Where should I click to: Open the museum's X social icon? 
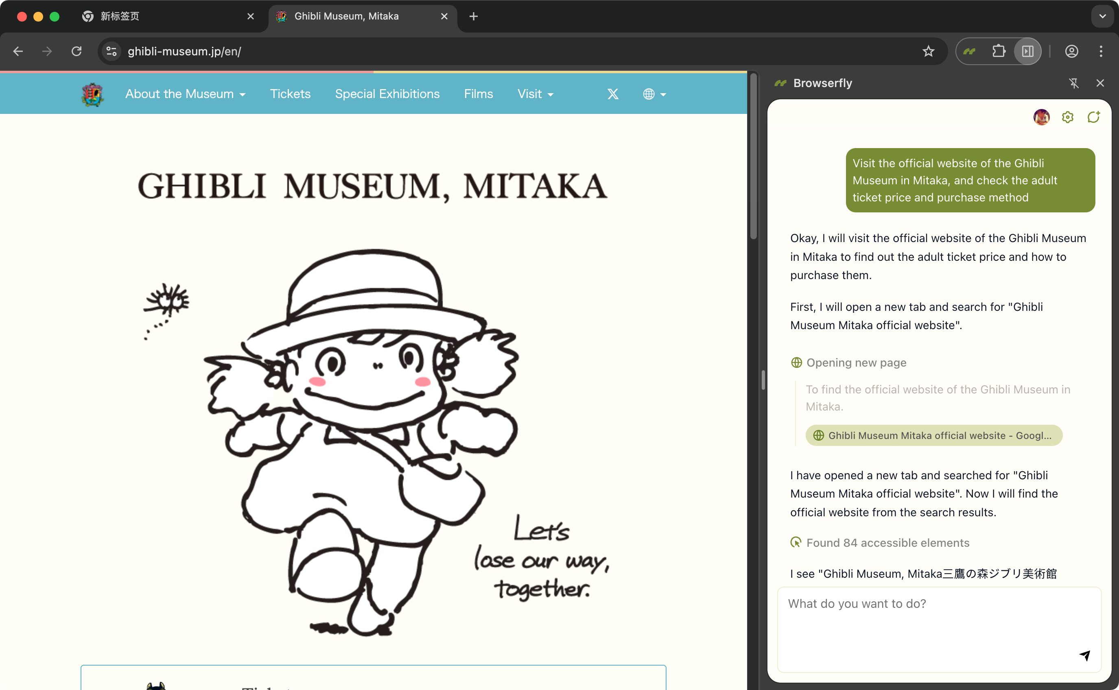pos(613,94)
